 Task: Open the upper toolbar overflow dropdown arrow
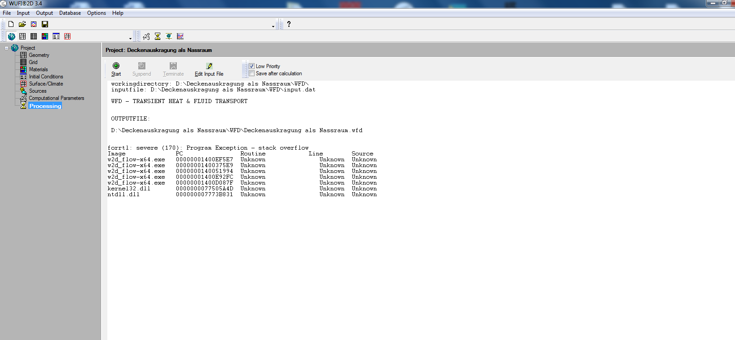click(273, 26)
